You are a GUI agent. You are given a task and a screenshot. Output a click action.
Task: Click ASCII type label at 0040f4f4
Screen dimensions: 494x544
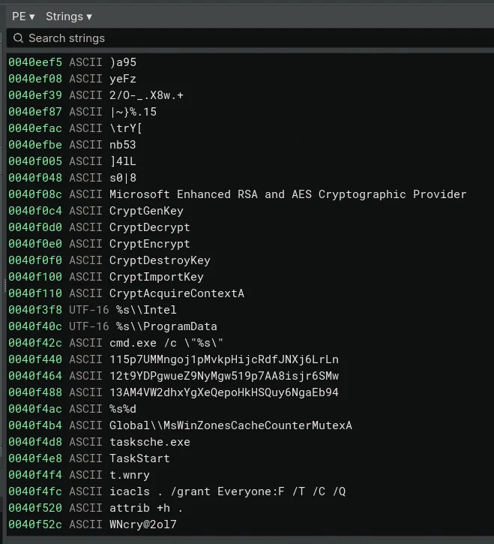tap(85, 475)
